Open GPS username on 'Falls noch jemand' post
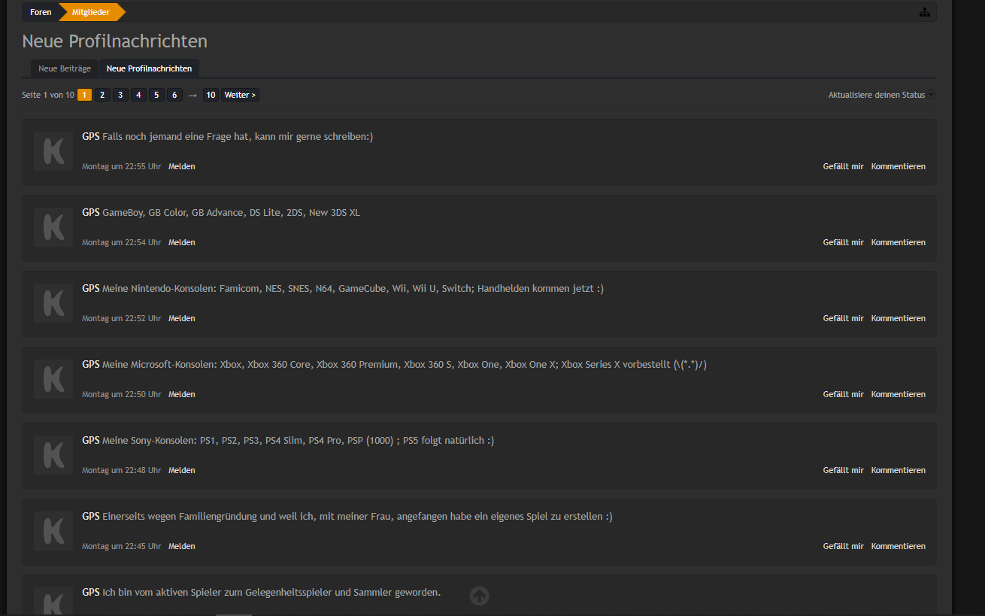The image size is (985, 616). pos(90,137)
